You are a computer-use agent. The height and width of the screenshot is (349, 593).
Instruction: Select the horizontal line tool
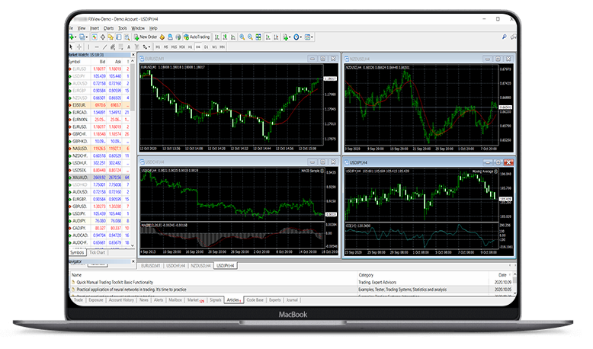97,47
